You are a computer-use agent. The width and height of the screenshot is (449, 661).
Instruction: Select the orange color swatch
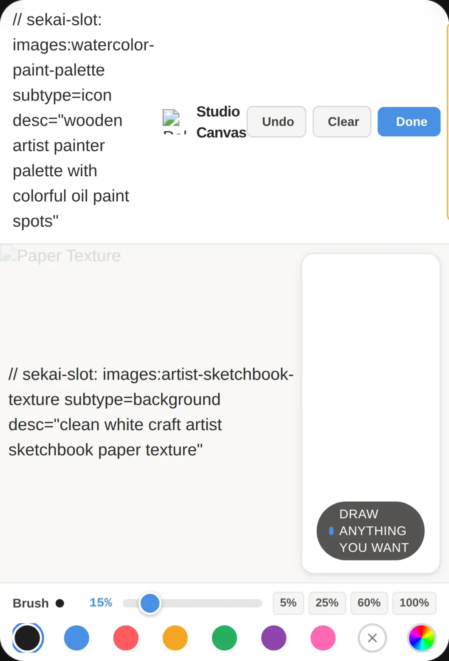pyautogui.click(x=175, y=638)
